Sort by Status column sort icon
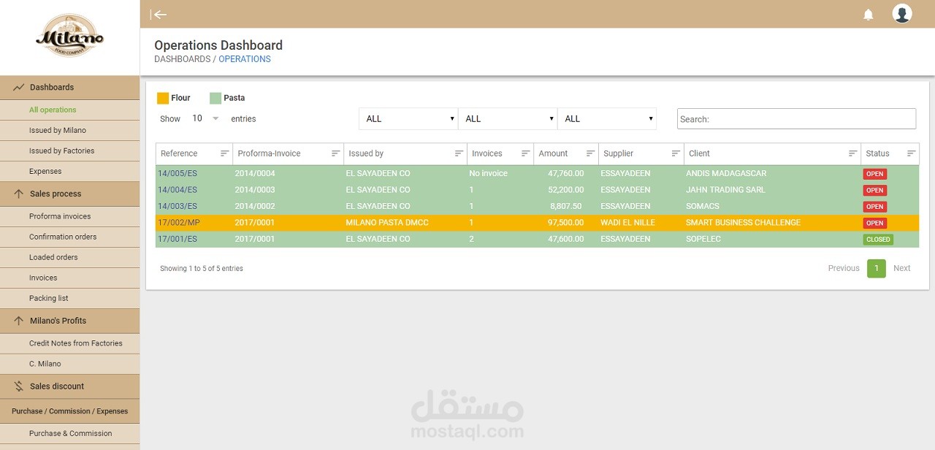Image resolution: width=935 pixels, height=450 pixels. pyautogui.click(x=912, y=153)
